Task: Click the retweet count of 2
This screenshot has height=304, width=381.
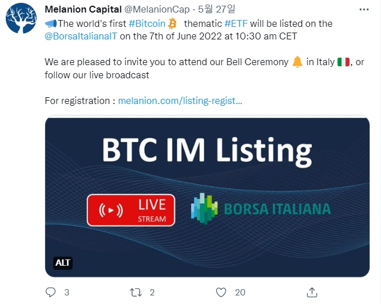Action: click(x=152, y=292)
